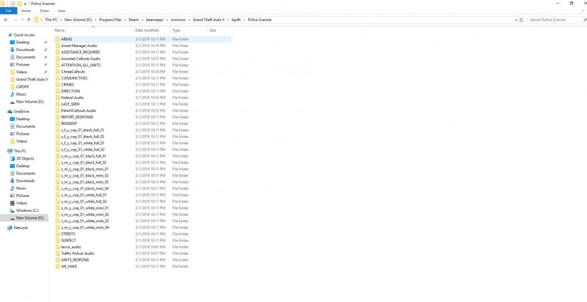Select Windows (C:) drive in sidebar
The height and width of the screenshot is (302, 587).
pyautogui.click(x=27, y=211)
